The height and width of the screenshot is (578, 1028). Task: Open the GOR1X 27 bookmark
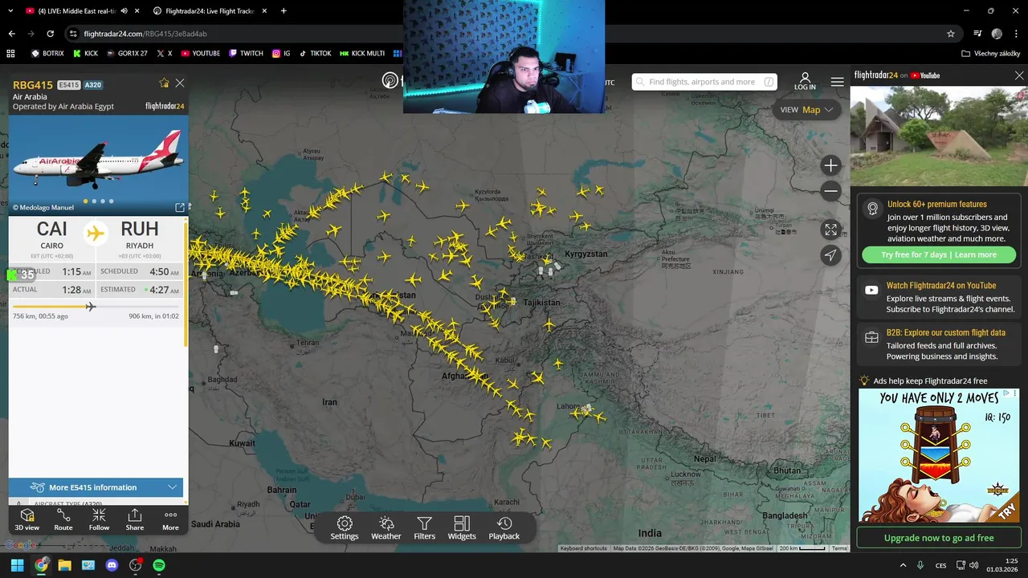[x=126, y=54]
